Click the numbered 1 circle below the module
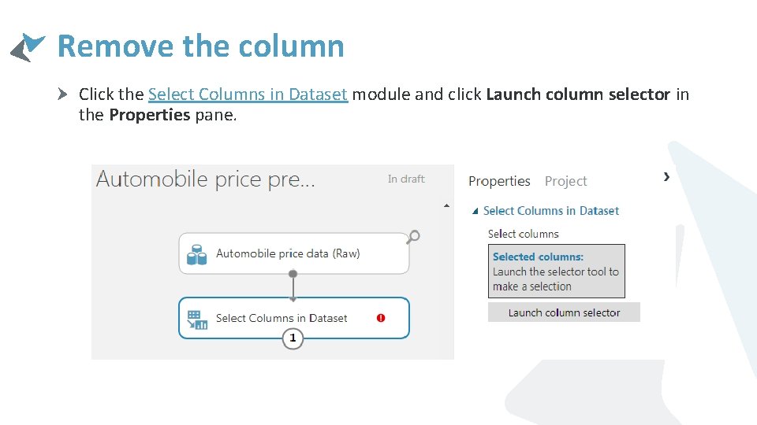Viewport: 757px width, 425px height. 293,338
